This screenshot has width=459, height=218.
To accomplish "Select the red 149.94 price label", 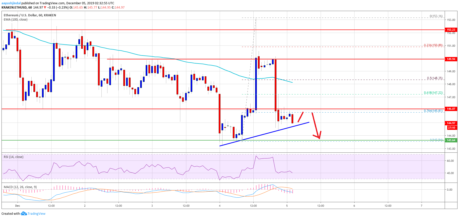I will pos(451,59).
